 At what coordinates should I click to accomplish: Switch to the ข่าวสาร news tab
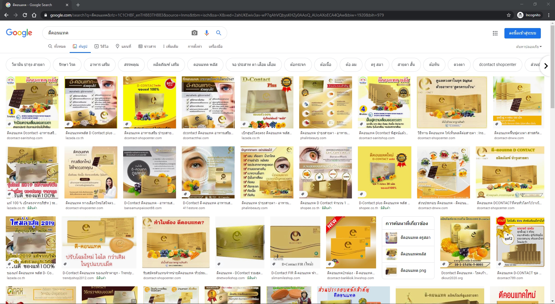pyautogui.click(x=147, y=46)
